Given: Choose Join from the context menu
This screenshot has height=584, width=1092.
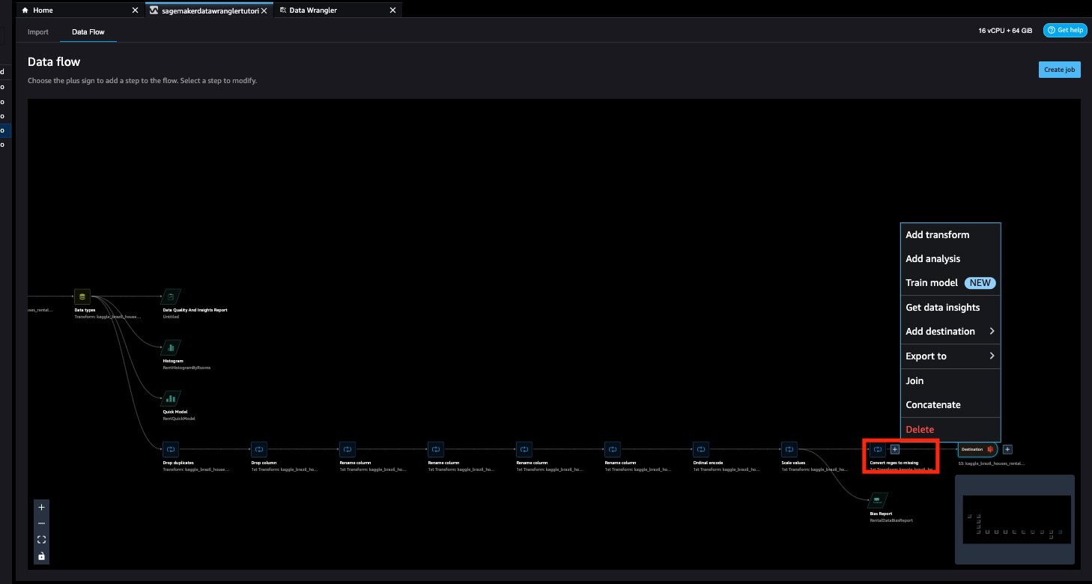Looking at the screenshot, I should [x=950, y=380].
